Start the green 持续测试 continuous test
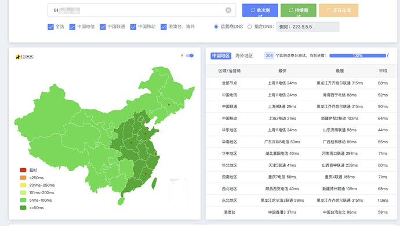 tap(298, 10)
